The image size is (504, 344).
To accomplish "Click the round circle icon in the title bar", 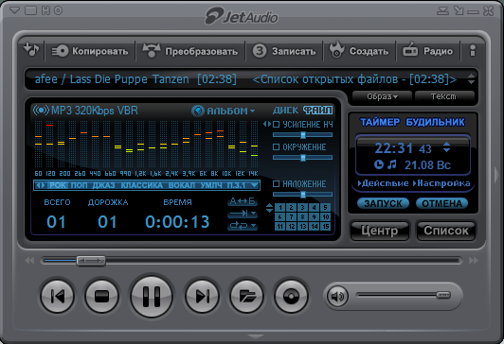I will 58,10.
